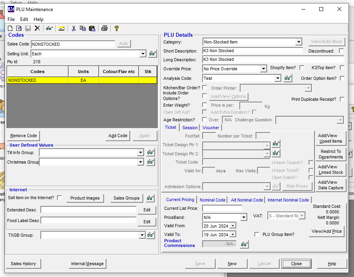Click the new blank record toolbar icon
Image resolution: width=354 pixels, height=277 pixels.
click(11, 28)
